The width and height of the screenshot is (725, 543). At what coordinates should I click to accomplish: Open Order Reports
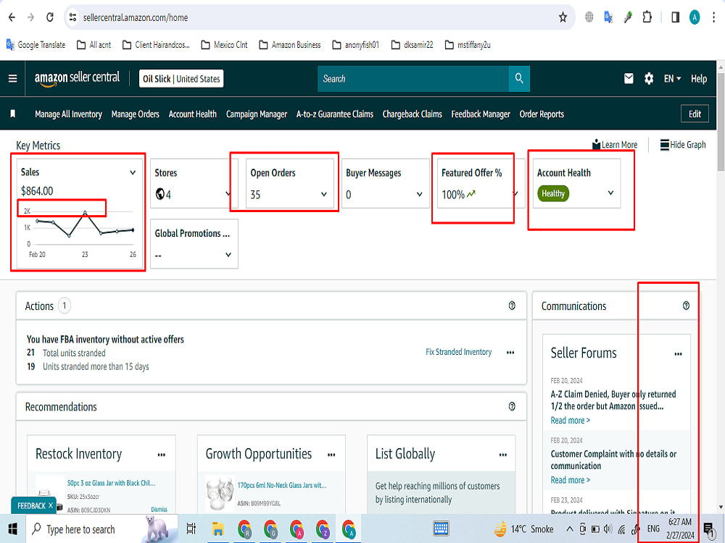coord(542,114)
